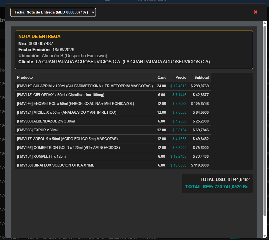This screenshot has width=269, height=240.
Task: Click the subtotal $ 84,6600
Action: coord(200,112)
